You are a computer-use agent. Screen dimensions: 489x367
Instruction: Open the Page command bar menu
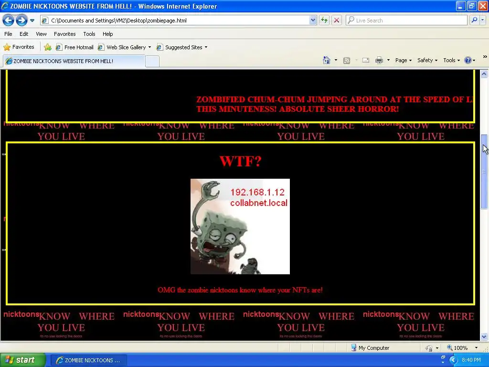[404, 60]
